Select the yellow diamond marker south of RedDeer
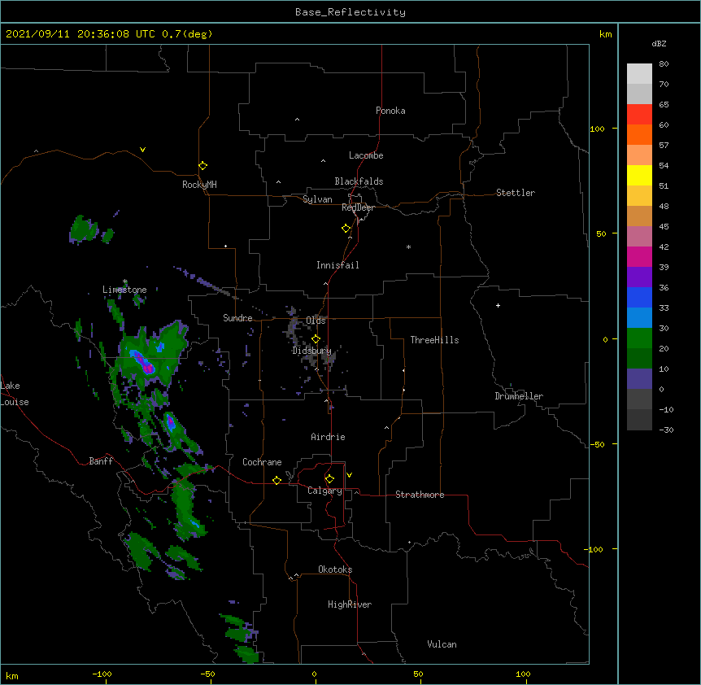Image resolution: width=701 pixels, height=685 pixels. point(346,229)
